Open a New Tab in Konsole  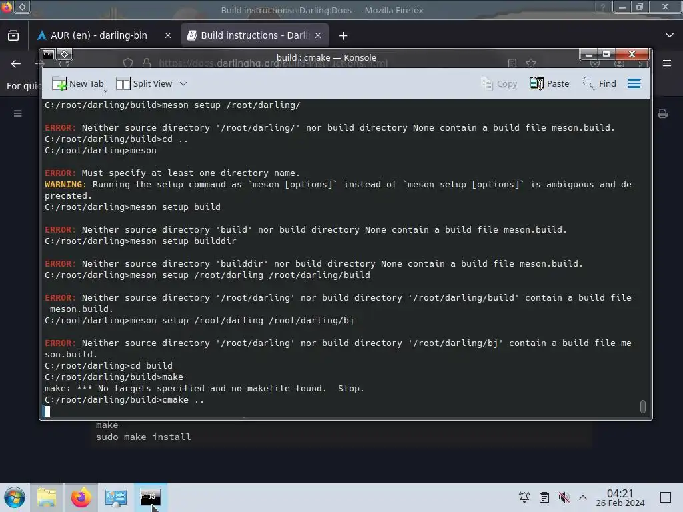click(x=77, y=83)
